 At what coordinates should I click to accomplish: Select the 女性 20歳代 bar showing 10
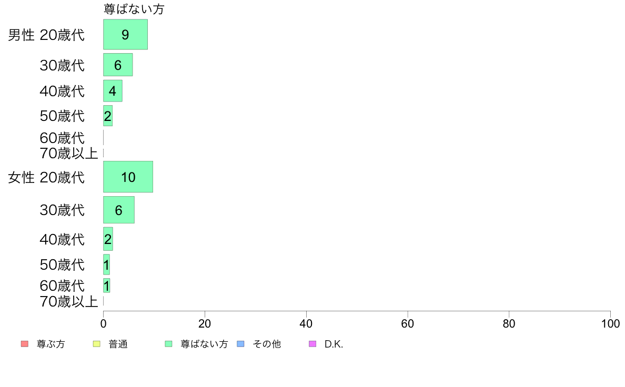pyautogui.click(x=128, y=177)
